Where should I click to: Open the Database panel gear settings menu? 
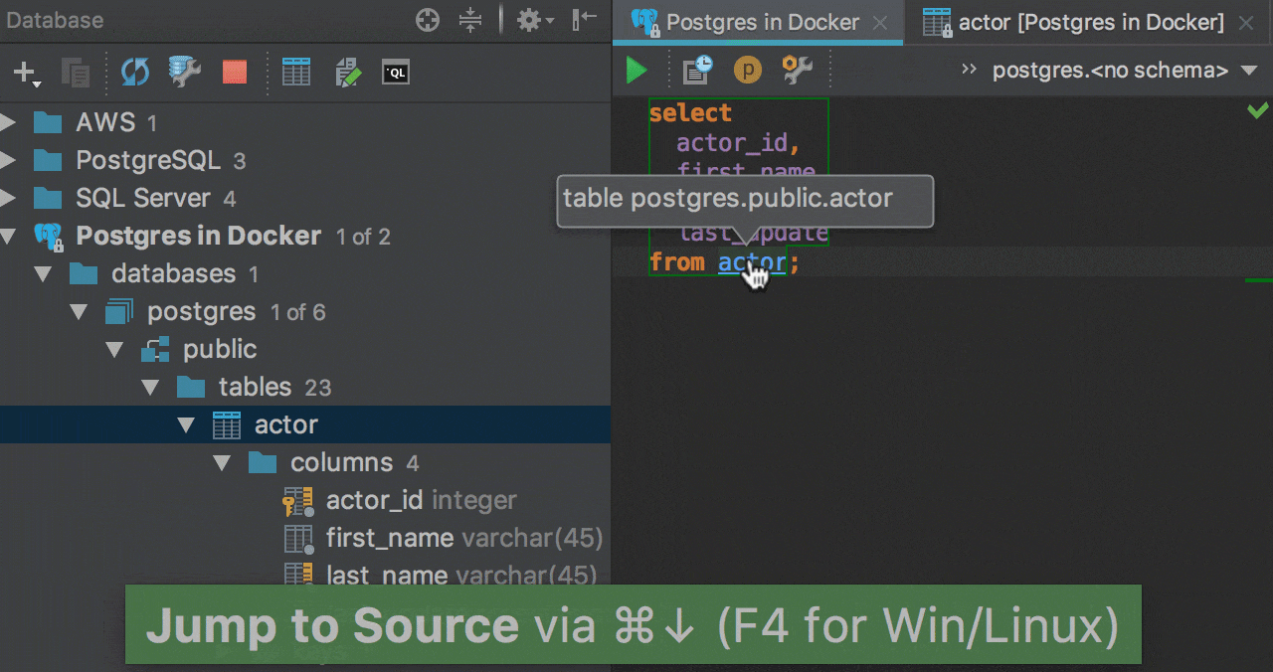coord(534,20)
